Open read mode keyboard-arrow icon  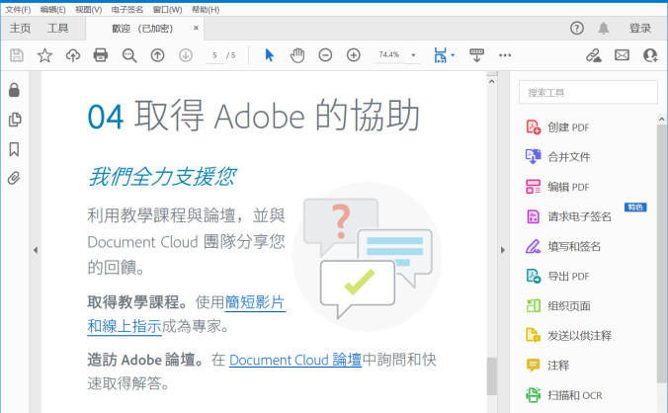point(476,55)
